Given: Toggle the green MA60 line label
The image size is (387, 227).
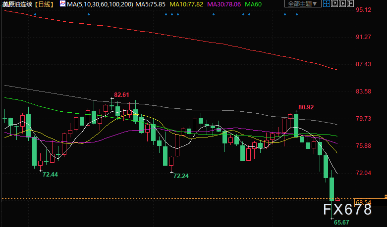Looking at the screenshot, I should pos(254,4).
